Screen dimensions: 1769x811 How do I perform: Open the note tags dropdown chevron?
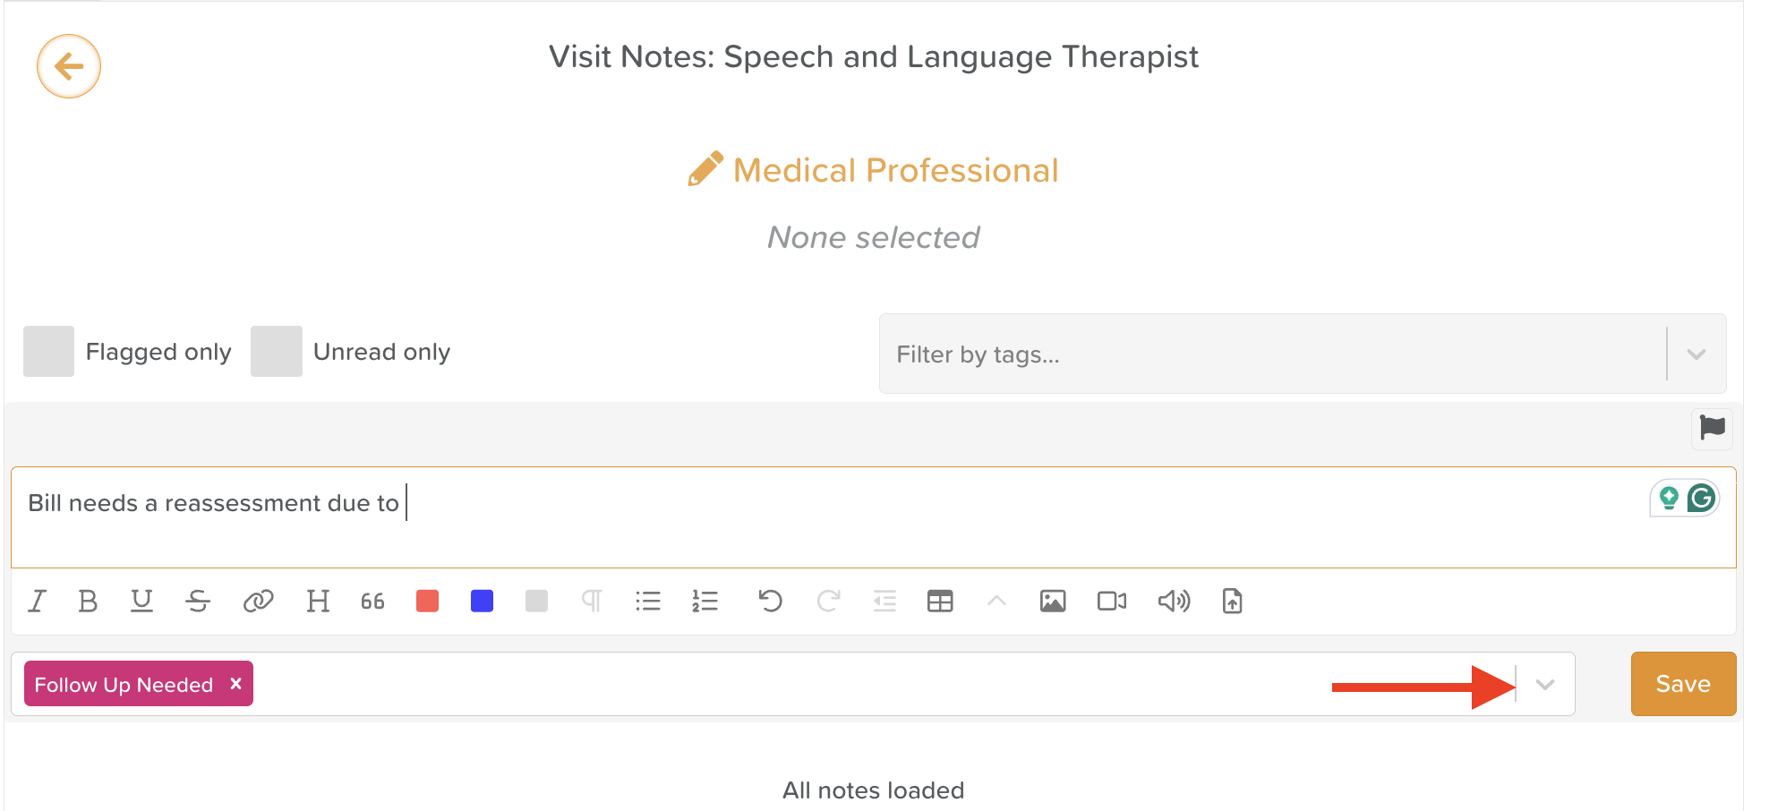point(1544,685)
